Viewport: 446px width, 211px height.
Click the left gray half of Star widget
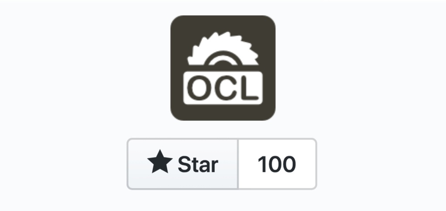[182, 164]
